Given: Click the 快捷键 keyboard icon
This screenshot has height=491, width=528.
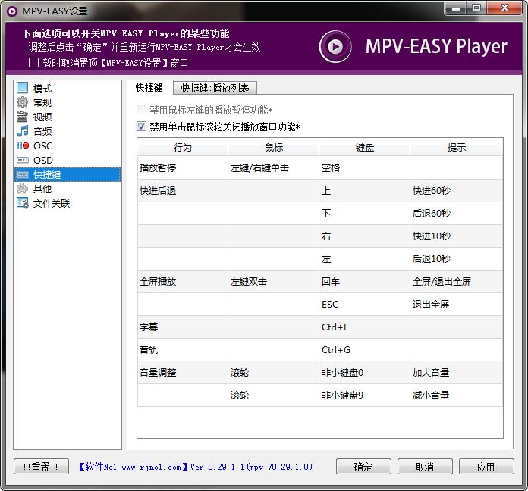Looking at the screenshot, I should [x=22, y=174].
